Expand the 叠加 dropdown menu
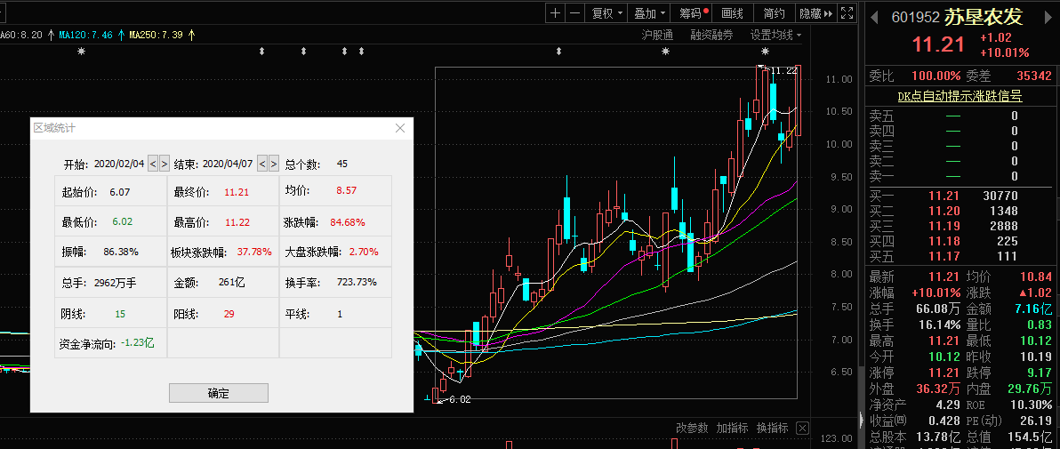This screenshot has width=1060, height=449. 650,13
